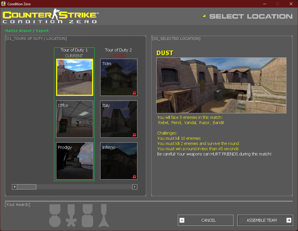The image size is (298, 231).
Task: Click the 'You will face 5 enemies' line
Action: (x=190, y=117)
